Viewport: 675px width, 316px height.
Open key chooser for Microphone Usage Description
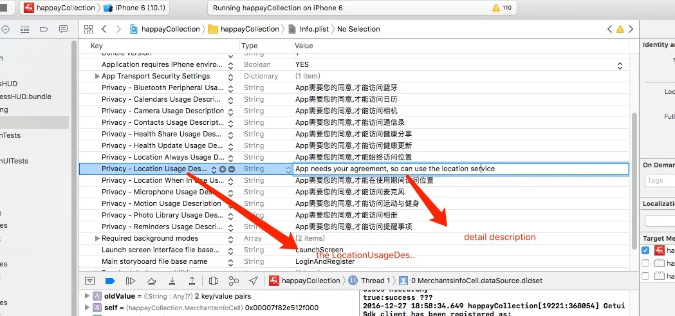231,192
